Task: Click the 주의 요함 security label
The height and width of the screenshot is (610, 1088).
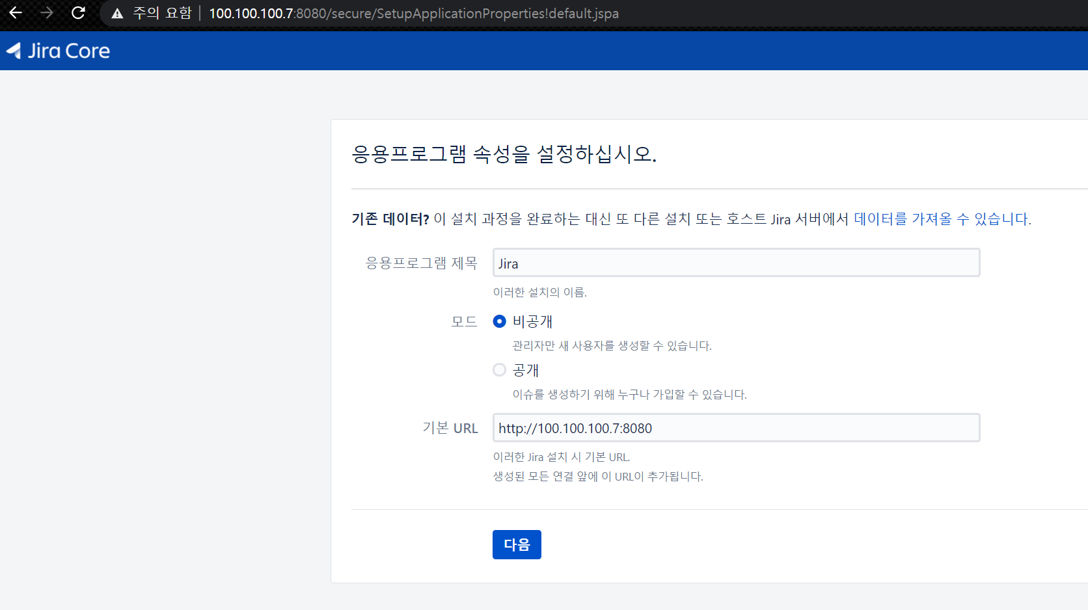Action: pyautogui.click(x=162, y=13)
